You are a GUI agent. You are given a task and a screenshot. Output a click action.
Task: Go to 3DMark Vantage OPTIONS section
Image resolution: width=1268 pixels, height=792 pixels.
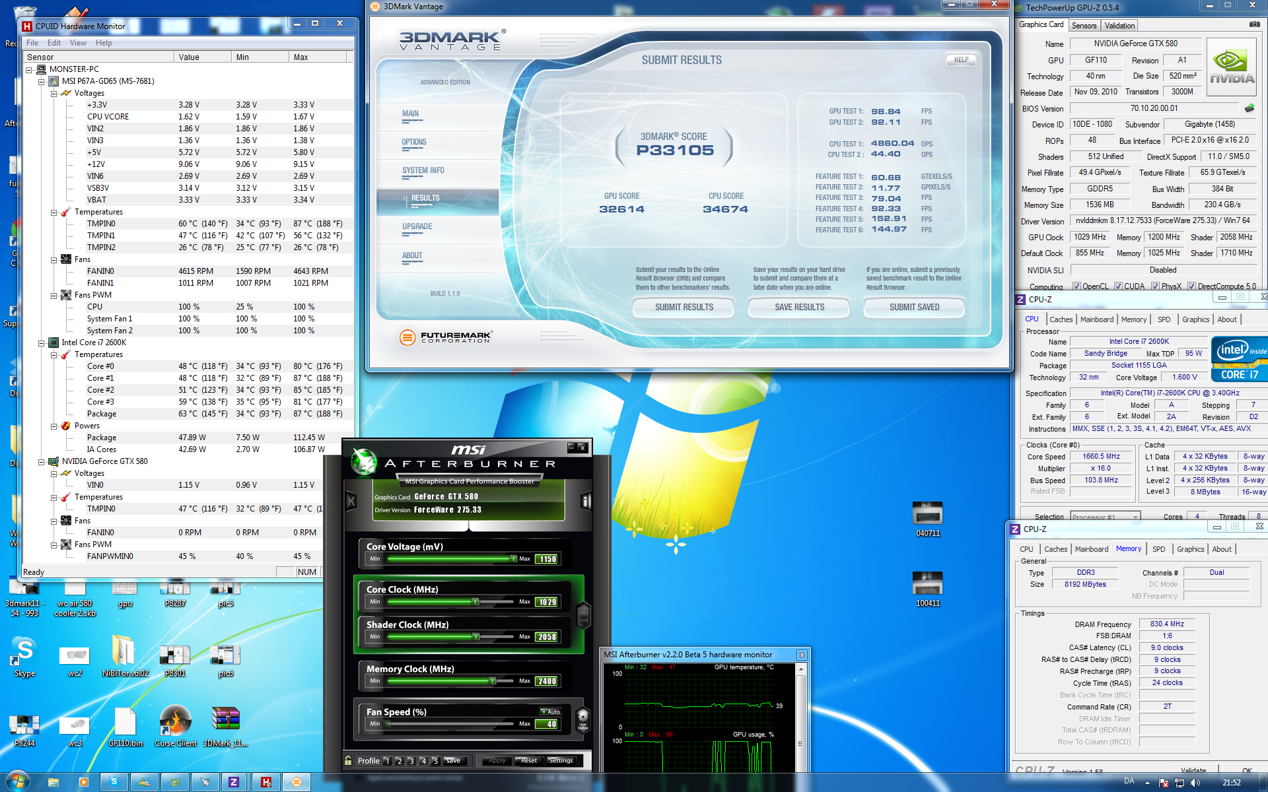tap(414, 142)
